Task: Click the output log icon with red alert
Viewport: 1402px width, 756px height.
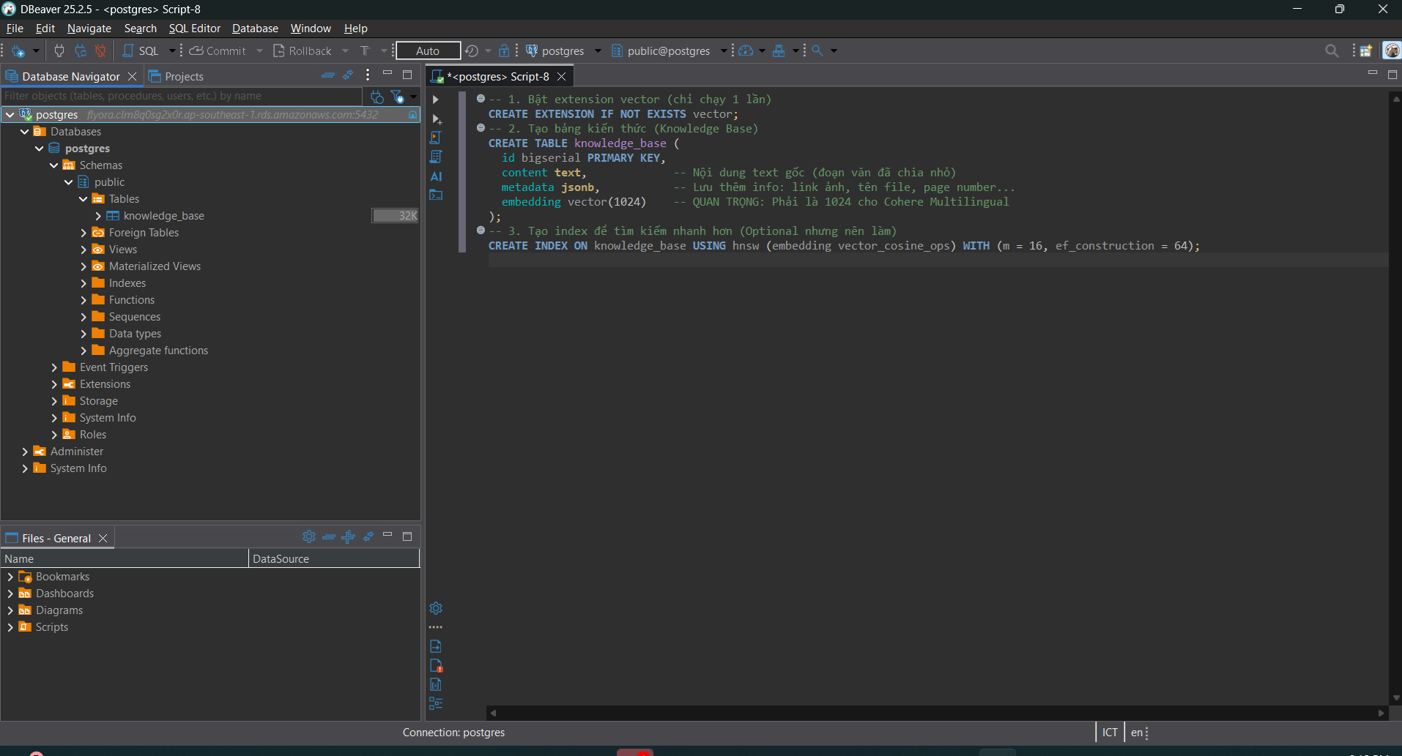Action: (437, 666)
